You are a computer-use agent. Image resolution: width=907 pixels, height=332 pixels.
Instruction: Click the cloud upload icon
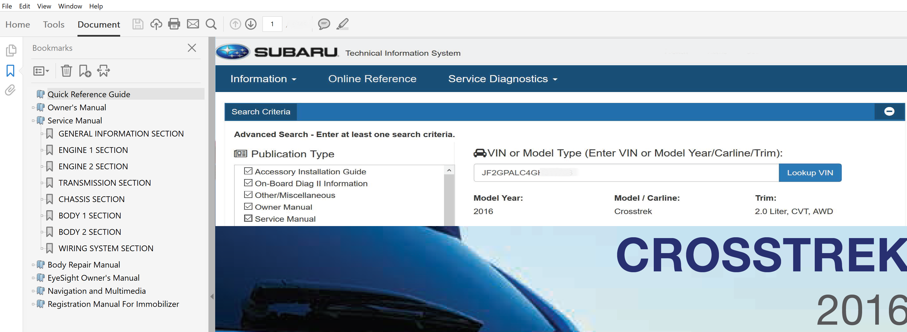(156, 24)
